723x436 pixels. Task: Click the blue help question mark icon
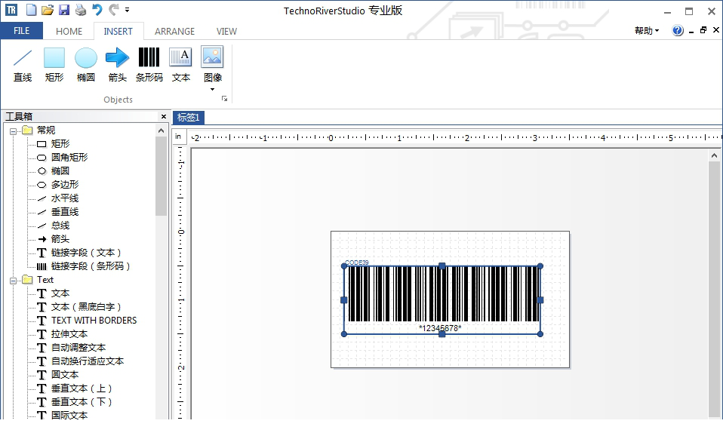pyautogui.click(x=678, y=30)
